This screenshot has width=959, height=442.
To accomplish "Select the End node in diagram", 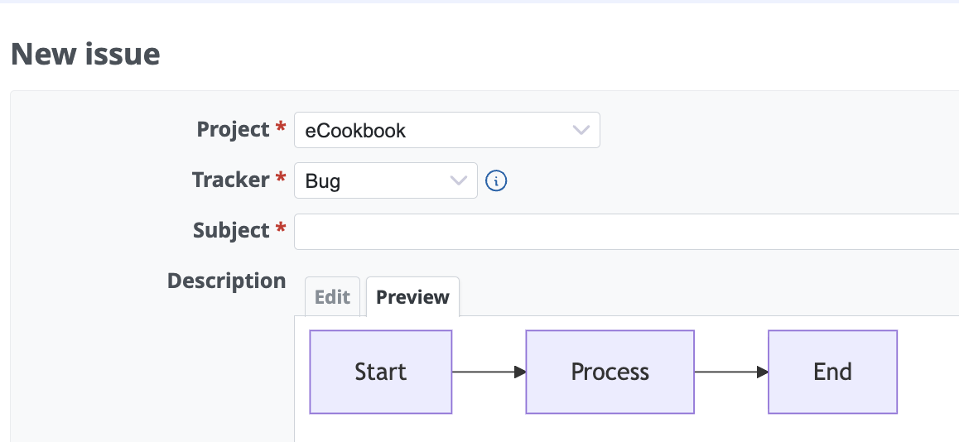I will 832,372.
